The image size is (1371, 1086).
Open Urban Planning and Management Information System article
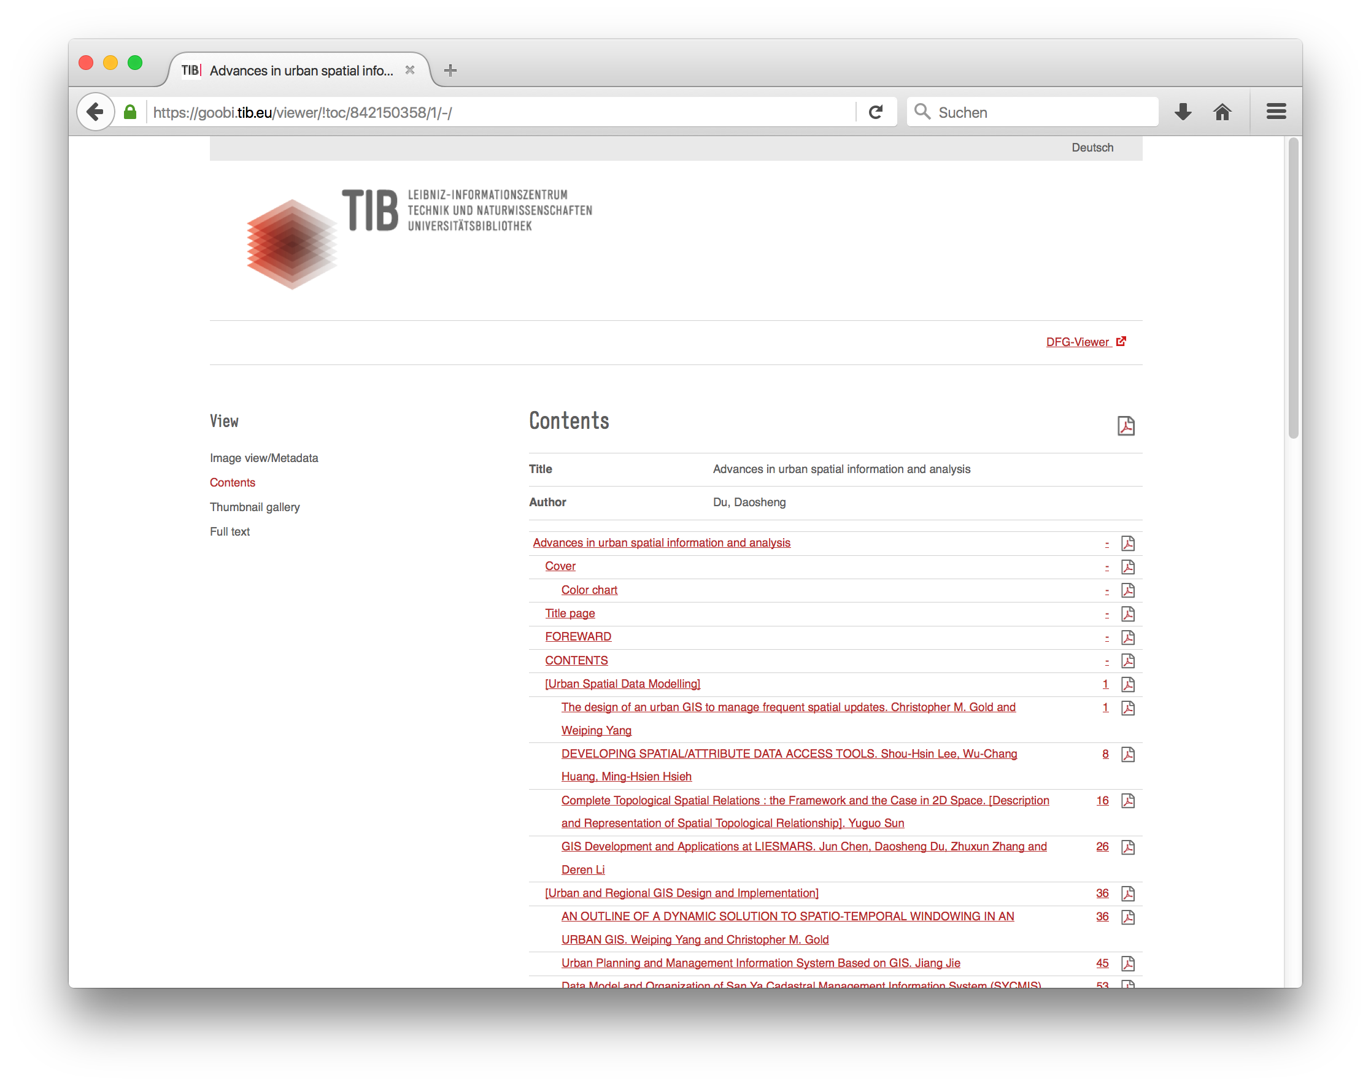760,963
